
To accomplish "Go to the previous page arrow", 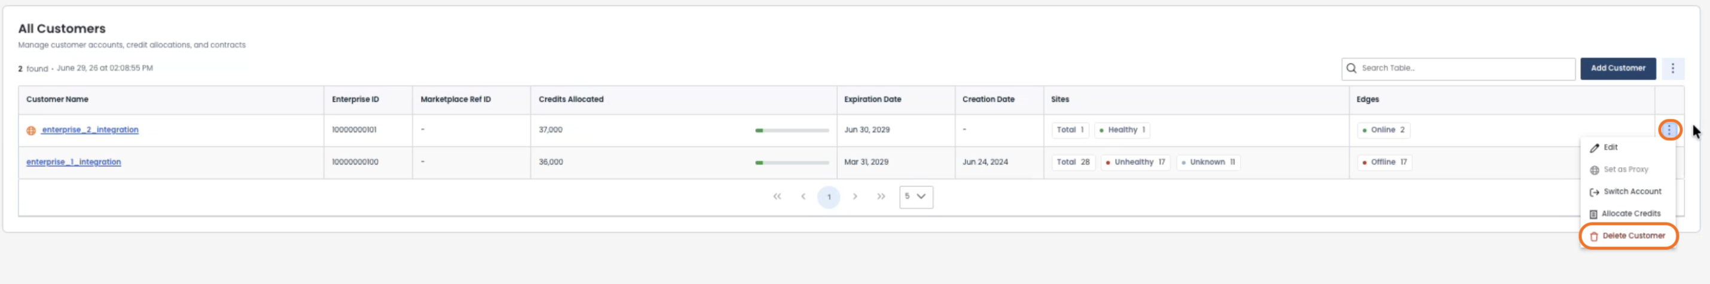I will click(803, 197).
